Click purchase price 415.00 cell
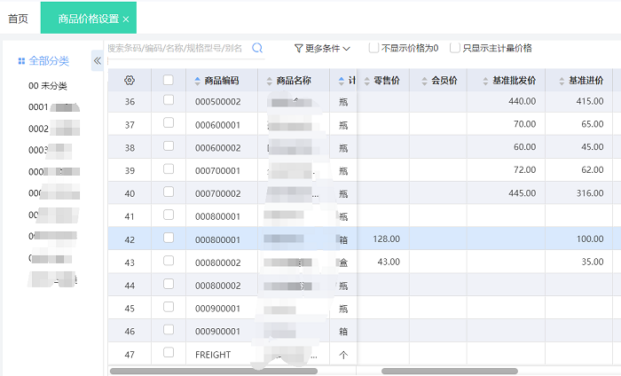This screenshot has height=376, width=621. (x=590, y=101)
